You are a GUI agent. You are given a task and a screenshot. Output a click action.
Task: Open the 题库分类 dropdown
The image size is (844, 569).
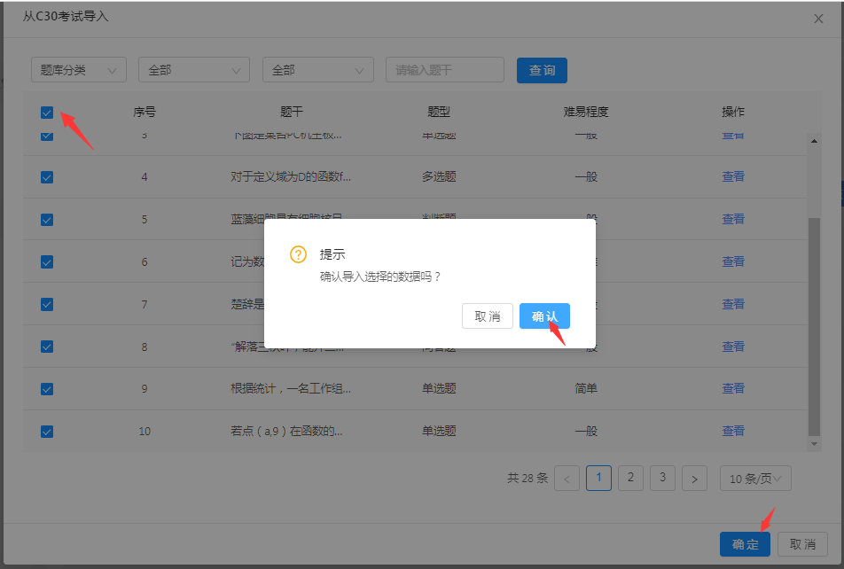[x=78, y=69]
